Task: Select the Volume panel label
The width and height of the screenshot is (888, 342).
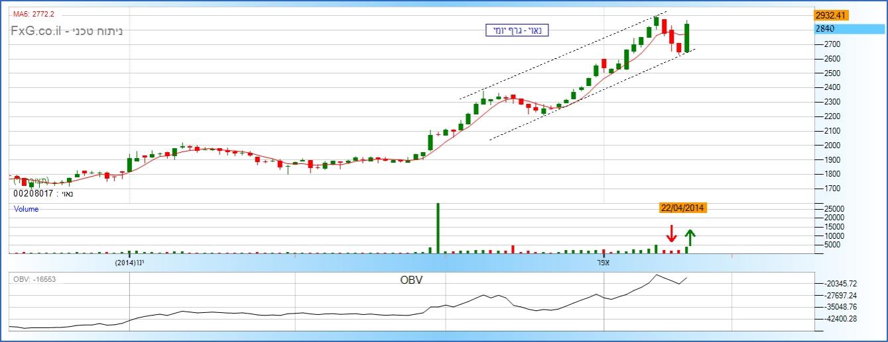Action: (27, 209)
